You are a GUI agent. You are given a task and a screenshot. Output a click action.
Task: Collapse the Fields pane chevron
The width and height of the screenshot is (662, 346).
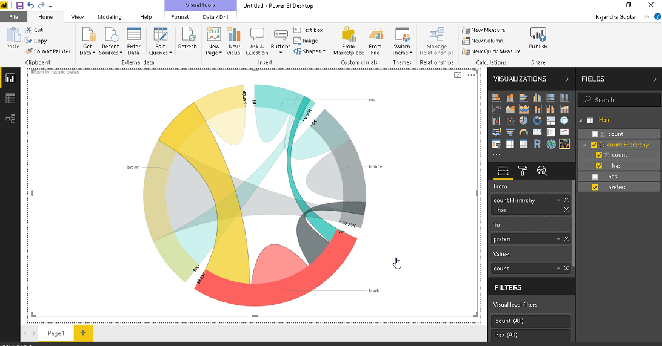coord(654,79)
